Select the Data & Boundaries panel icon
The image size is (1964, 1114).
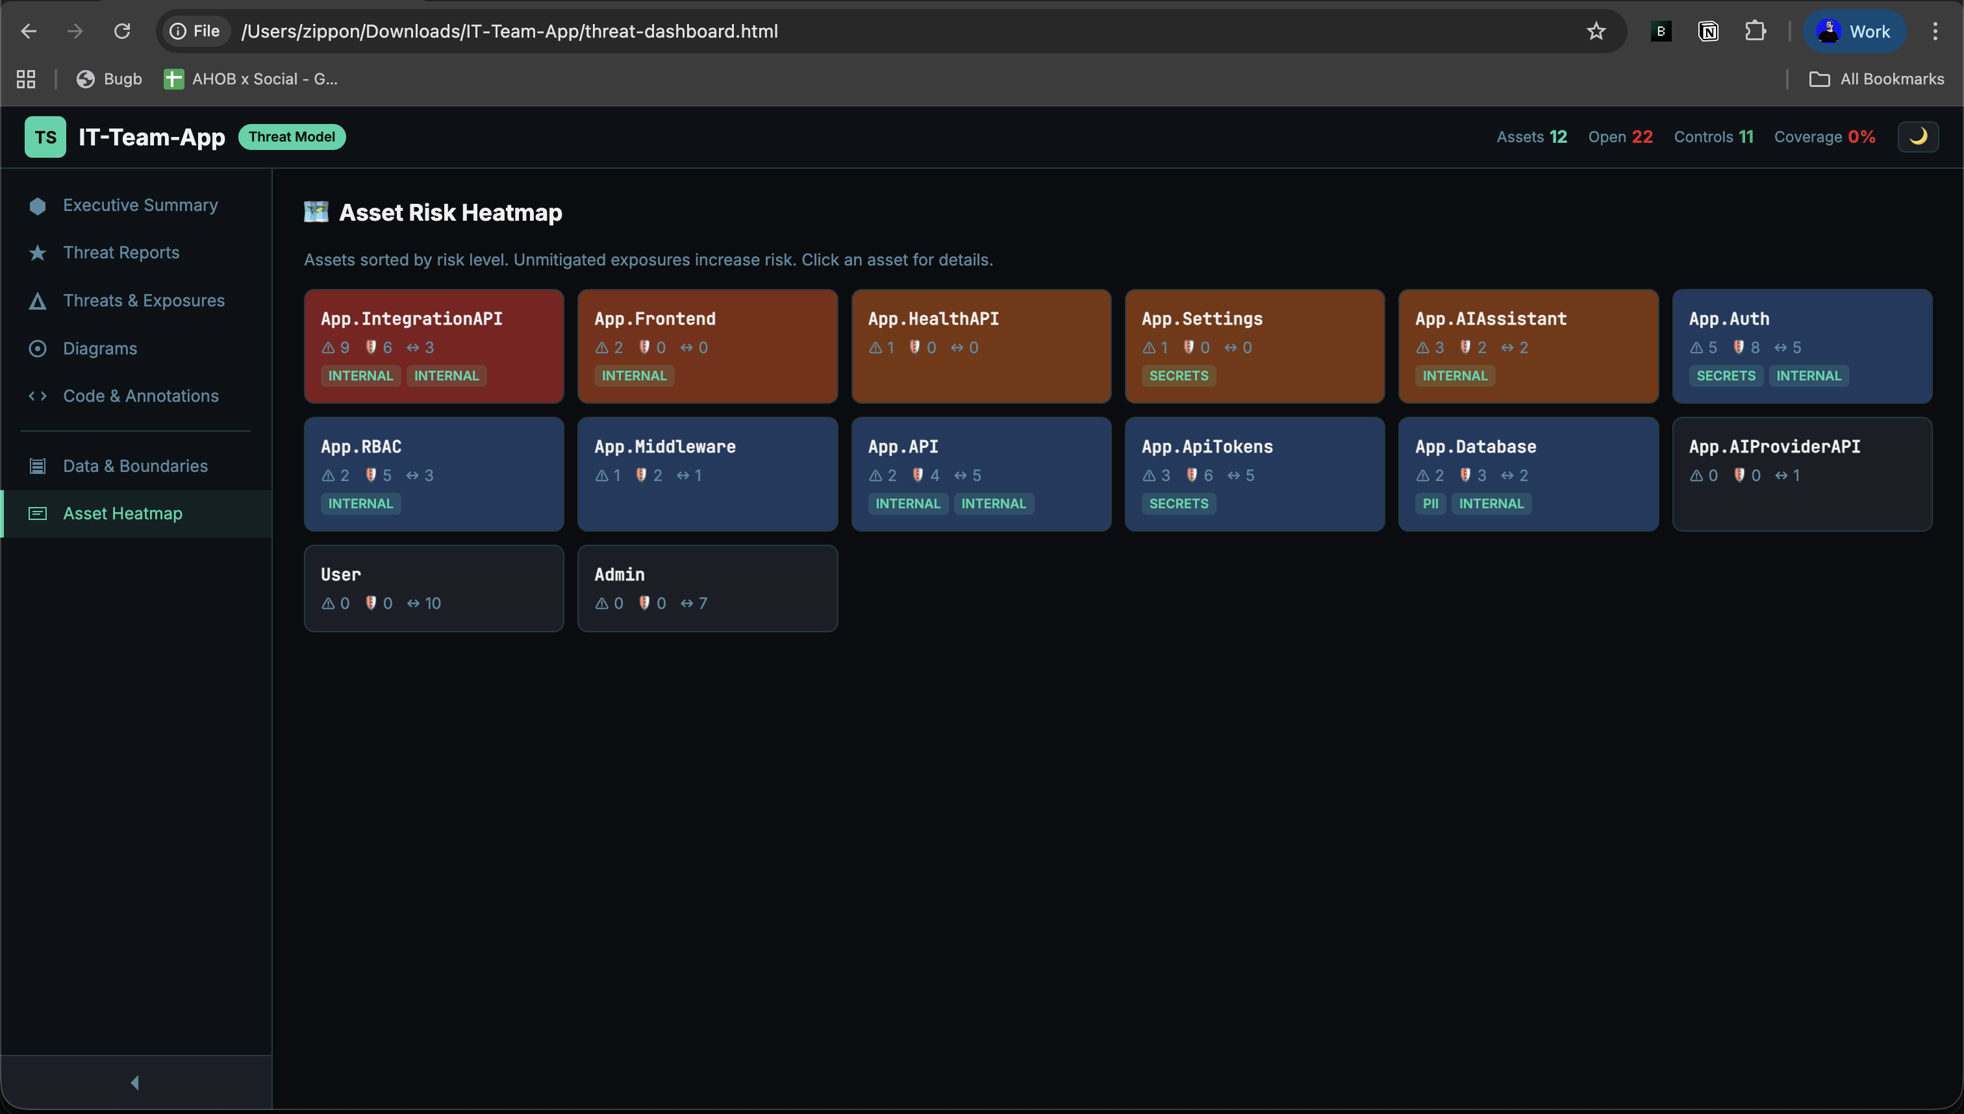point(37,465)
